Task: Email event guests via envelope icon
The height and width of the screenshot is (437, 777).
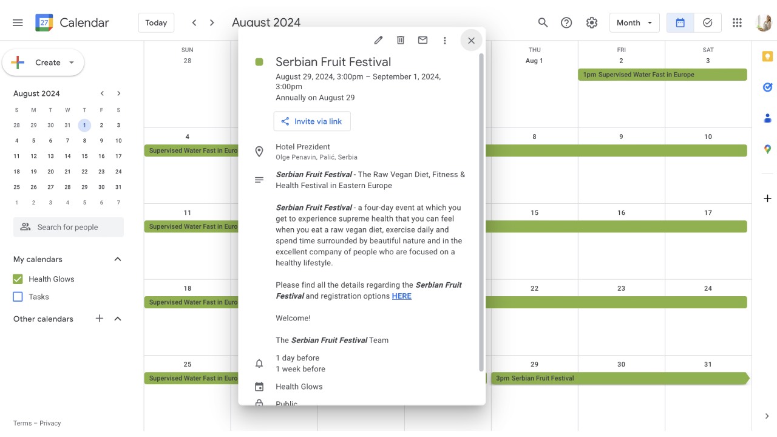Action: 422,39
